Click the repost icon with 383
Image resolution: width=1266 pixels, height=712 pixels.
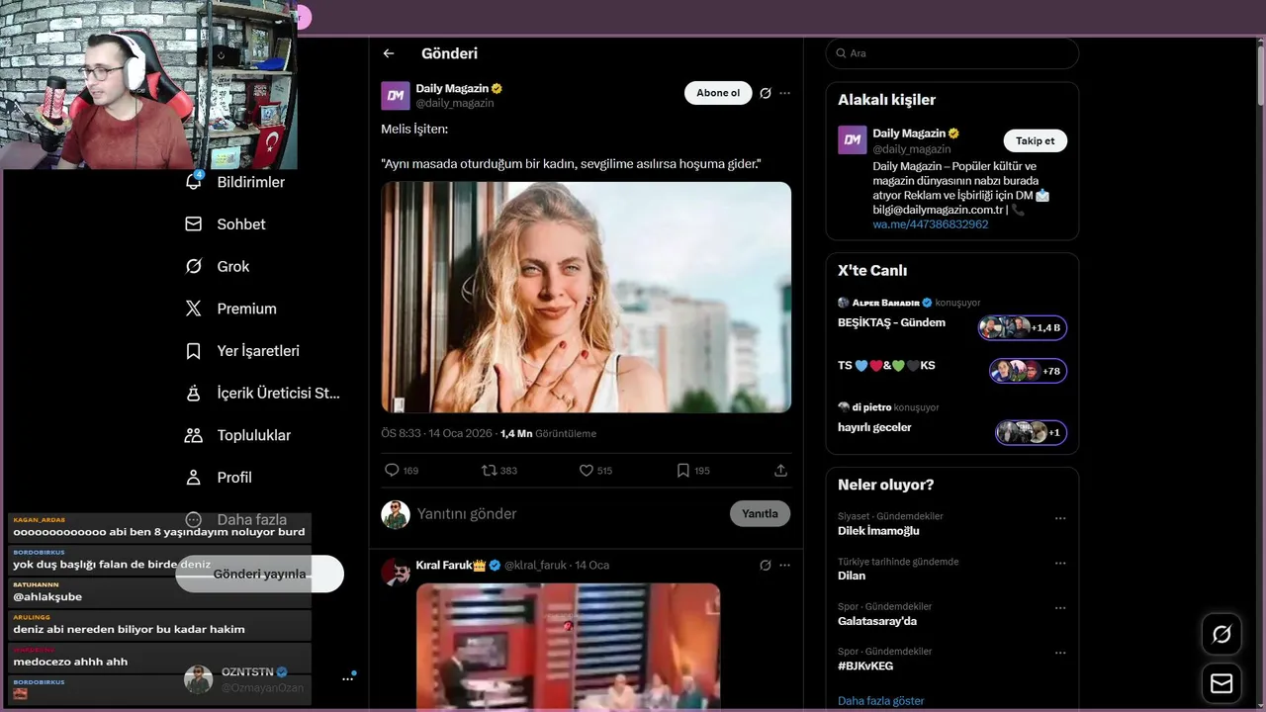(x=489, y=471)
